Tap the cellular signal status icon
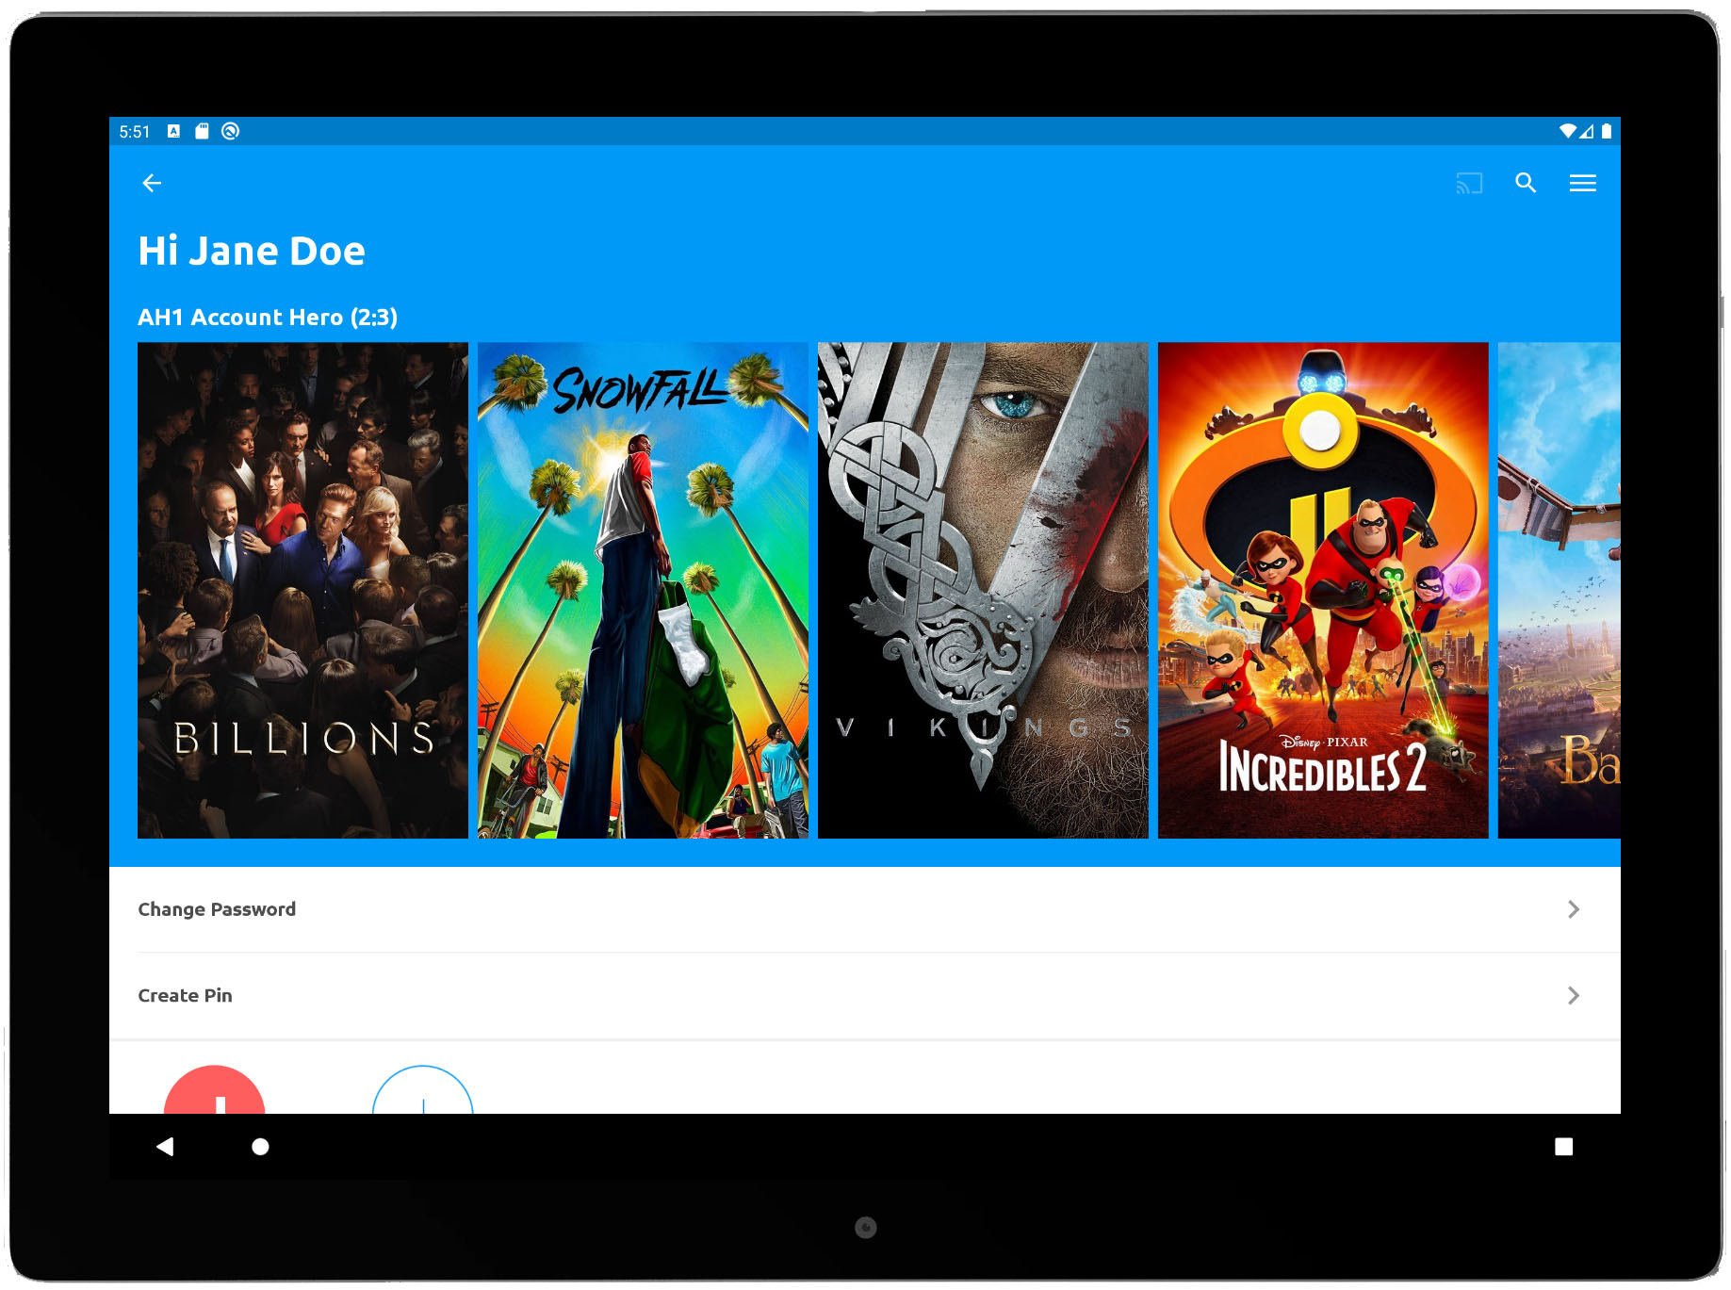This screenshot has width=1731, height=1290. (x=1588, y=131)
